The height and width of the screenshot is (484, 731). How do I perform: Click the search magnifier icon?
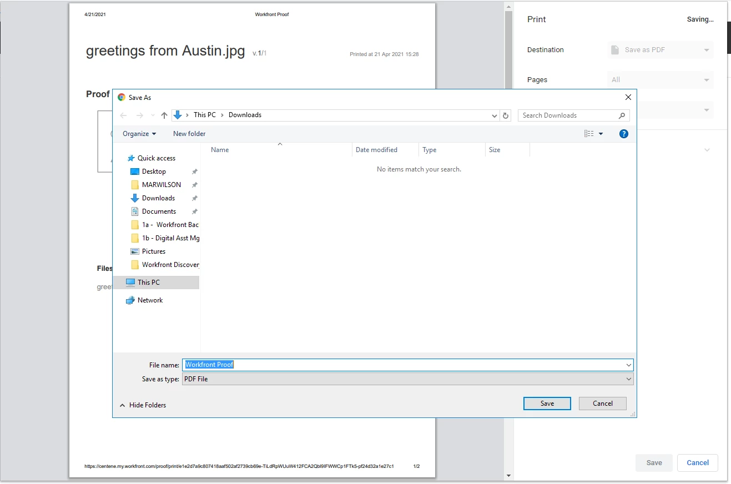pyautogui.click(x=622, y=115)
